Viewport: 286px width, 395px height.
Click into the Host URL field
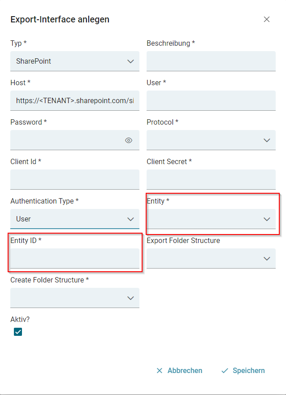pos(75,100)
